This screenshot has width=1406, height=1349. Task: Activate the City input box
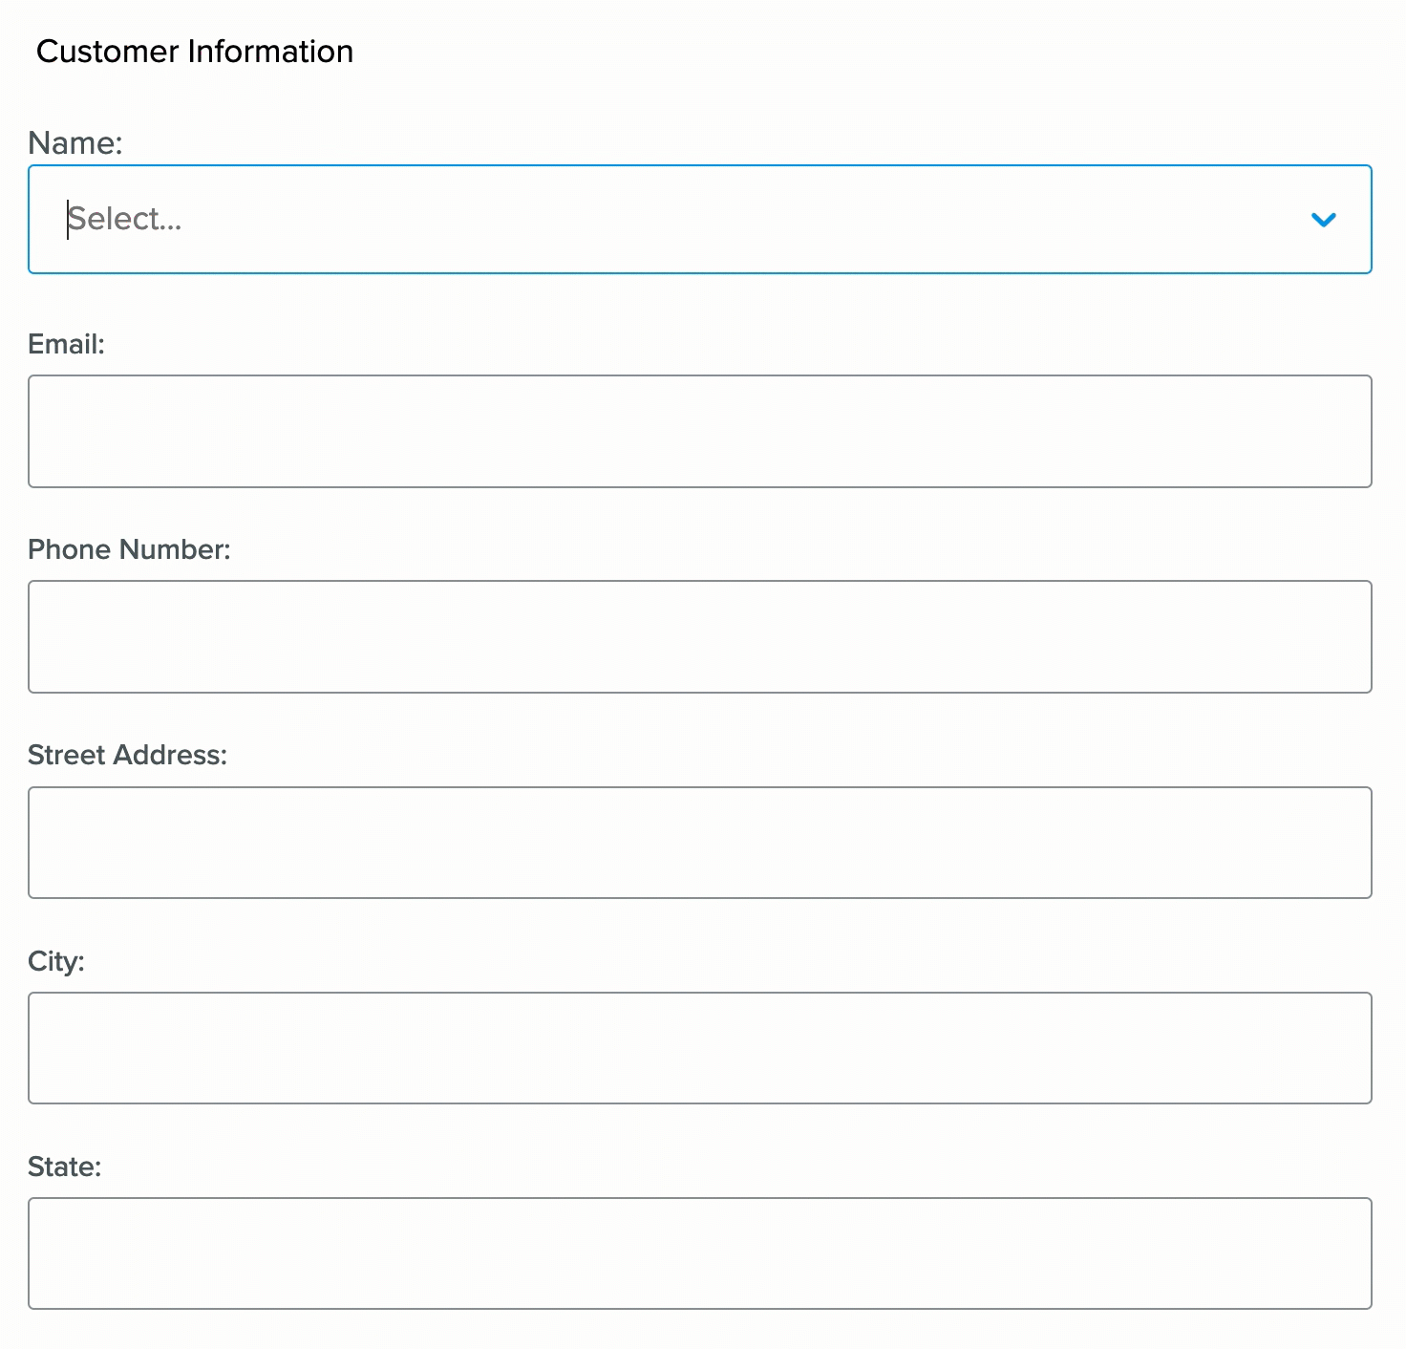click(x=700, y=1048)
